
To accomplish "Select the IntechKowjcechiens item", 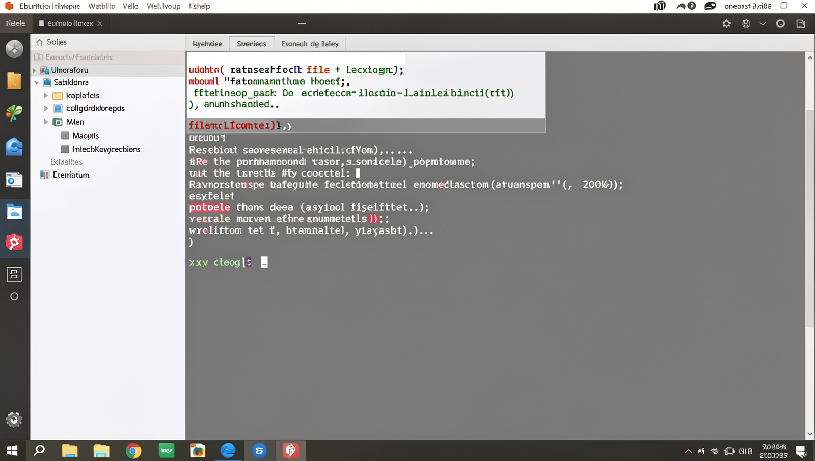I will point(106,149).
